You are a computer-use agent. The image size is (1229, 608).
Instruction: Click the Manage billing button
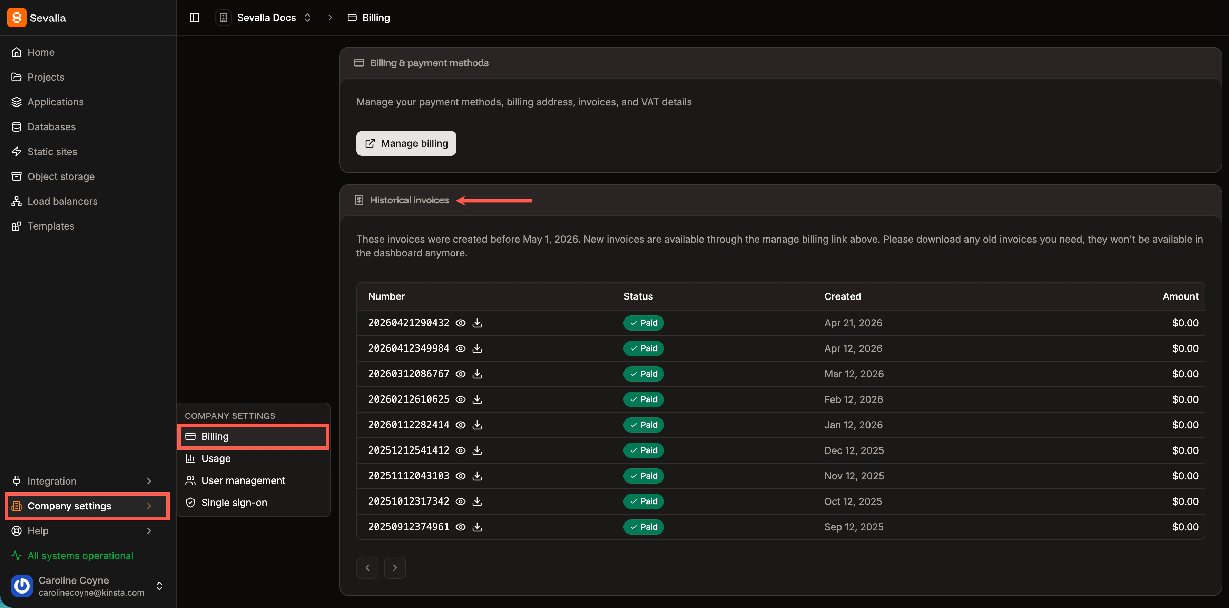point(406,143)
